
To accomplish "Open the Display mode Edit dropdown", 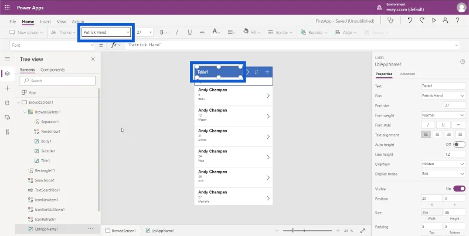I will [443, 173].
